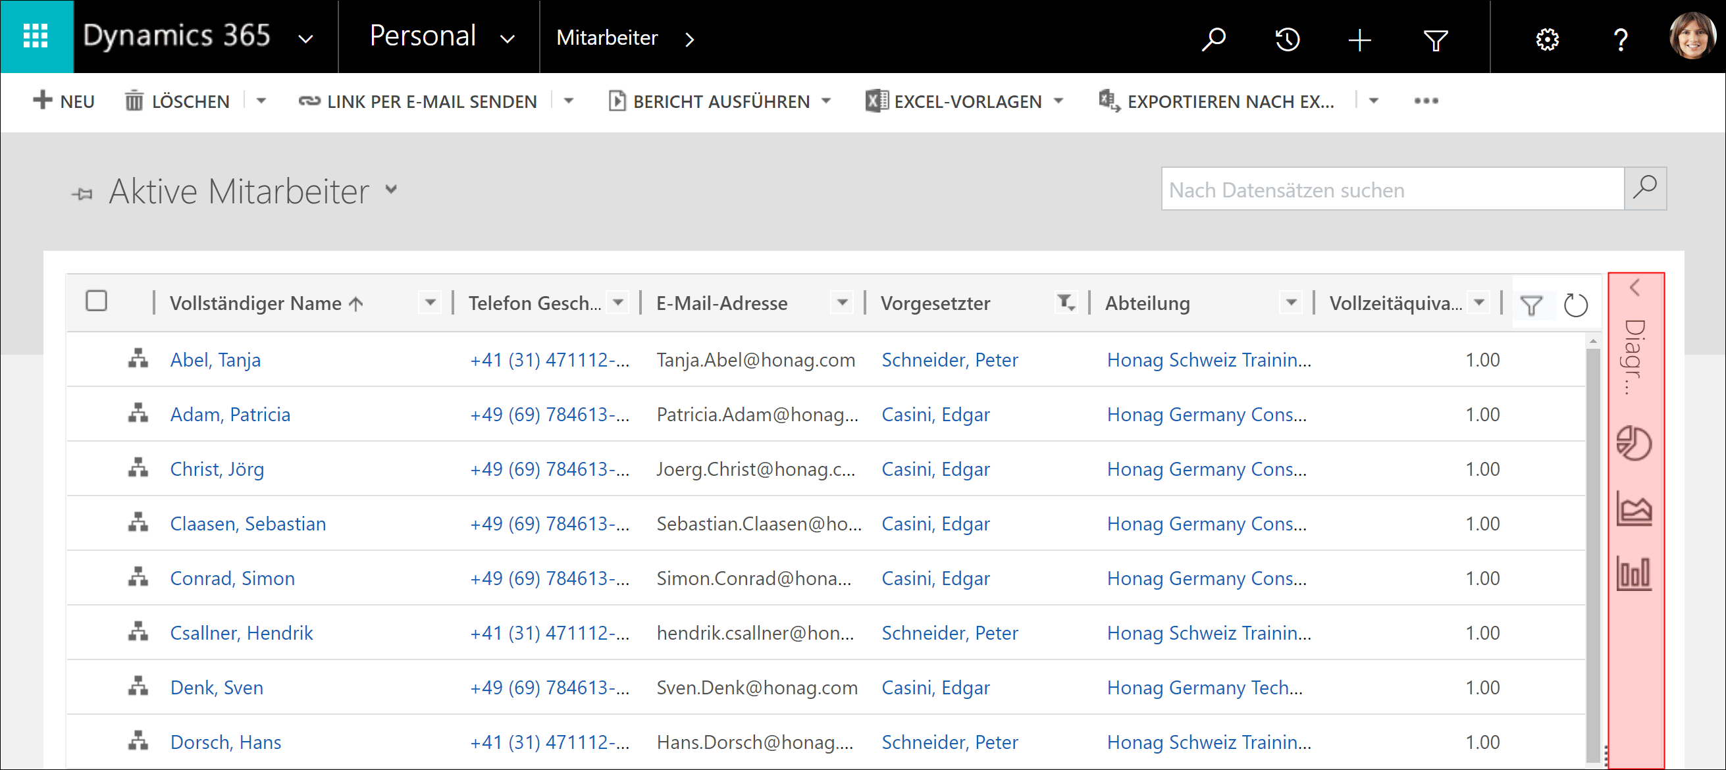Open the app launcher waffle icon

click(x=36, y=36)
